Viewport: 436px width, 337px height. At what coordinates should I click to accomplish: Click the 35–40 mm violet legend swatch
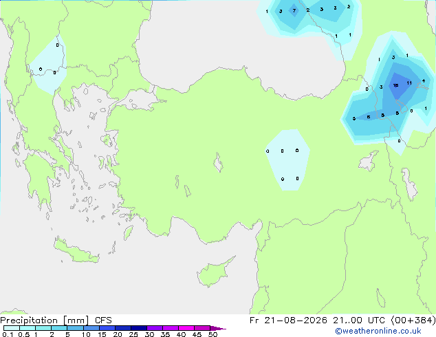pyautogui.click(x=171, y=328)
